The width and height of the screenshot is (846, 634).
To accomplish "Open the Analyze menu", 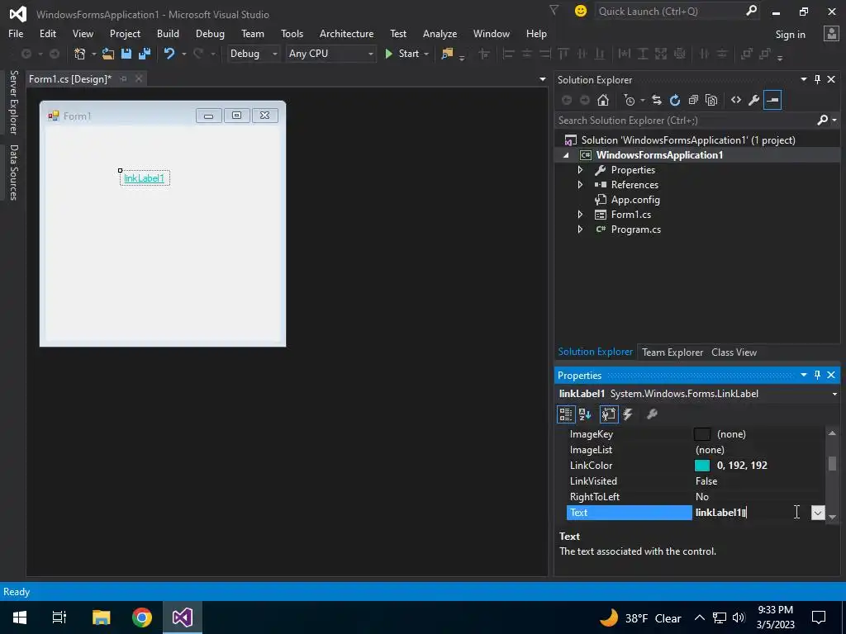I will tap(440, 33).
